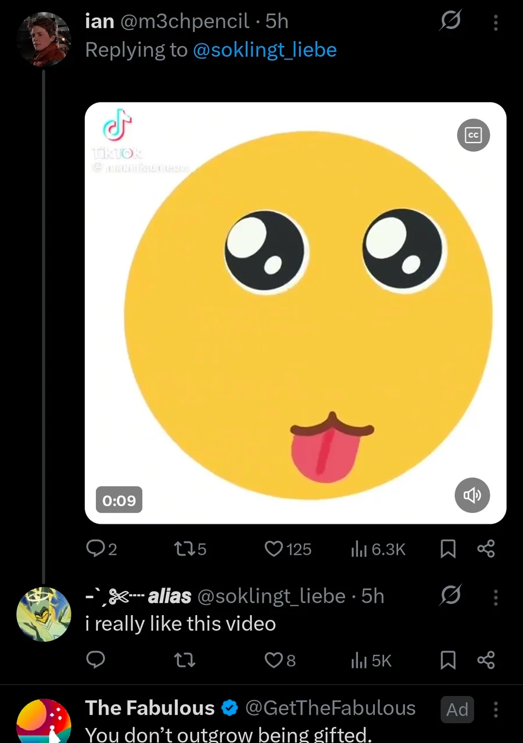523x743 pixels.
Task: Play the emoji TikTok video
Action: coord(295,313)
